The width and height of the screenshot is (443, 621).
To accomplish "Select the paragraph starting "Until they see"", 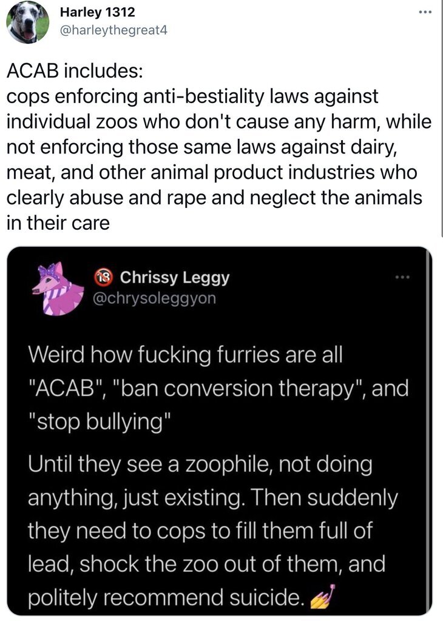I will 206,531.
